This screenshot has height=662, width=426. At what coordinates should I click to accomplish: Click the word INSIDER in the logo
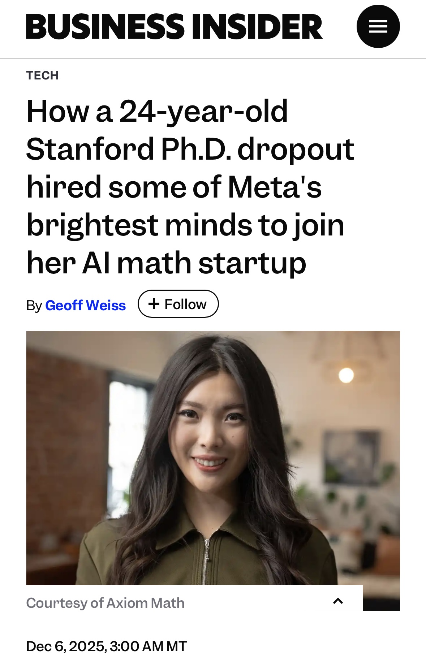click(x=257, y=26)
